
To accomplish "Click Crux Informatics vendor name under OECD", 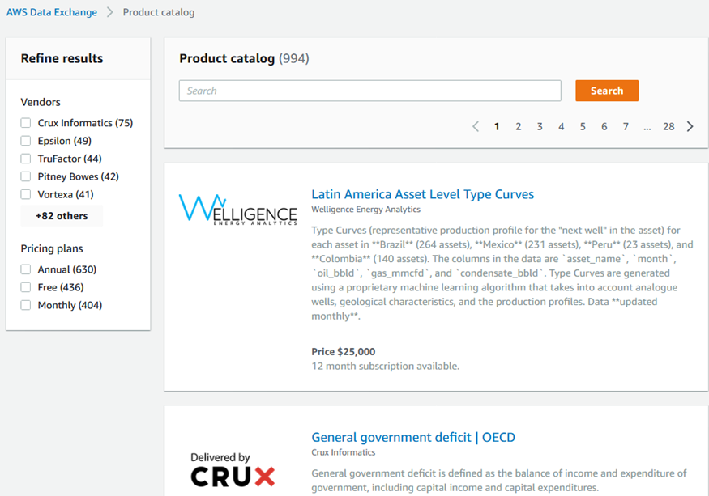I will [x=344, y=452].
